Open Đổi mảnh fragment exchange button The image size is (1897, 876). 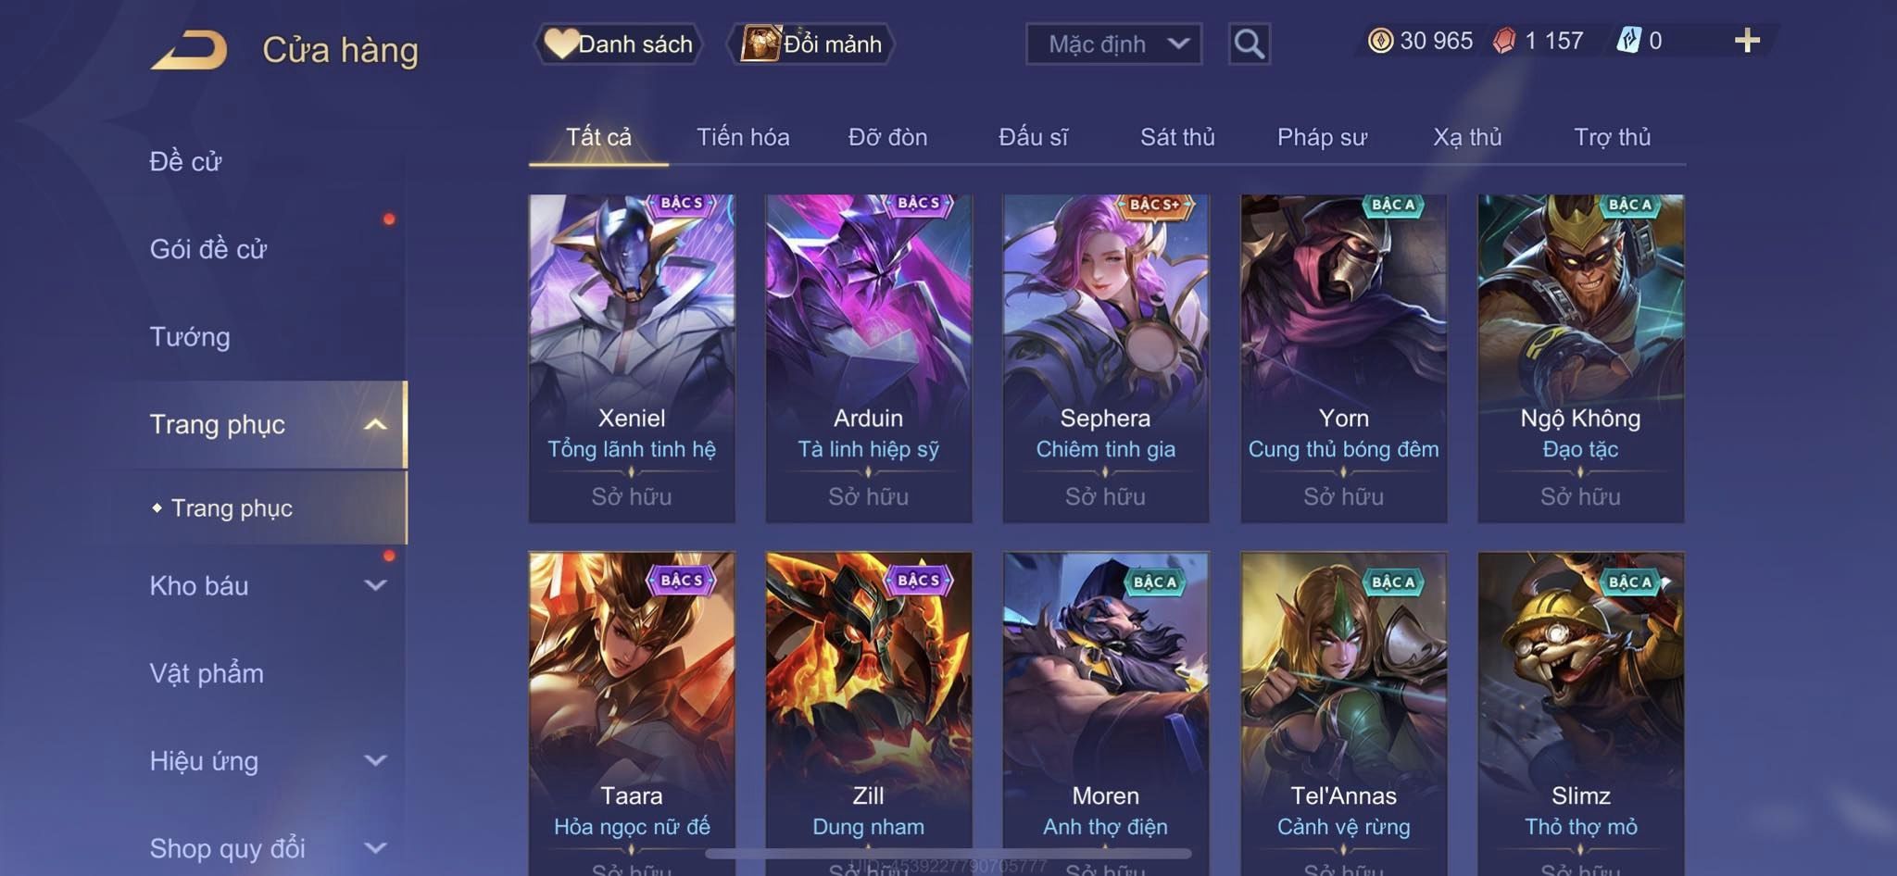click(x=810, y=44)
